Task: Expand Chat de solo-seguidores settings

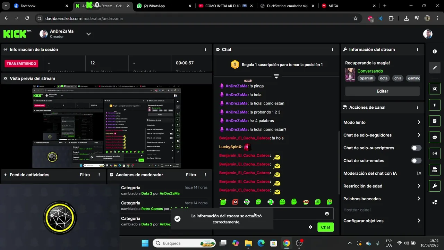Action: pyautogui.click(x=419, y=135)
